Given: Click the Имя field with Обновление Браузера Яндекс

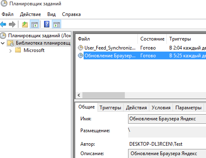Looking at the screenshot, I should [x=167, y=119].
